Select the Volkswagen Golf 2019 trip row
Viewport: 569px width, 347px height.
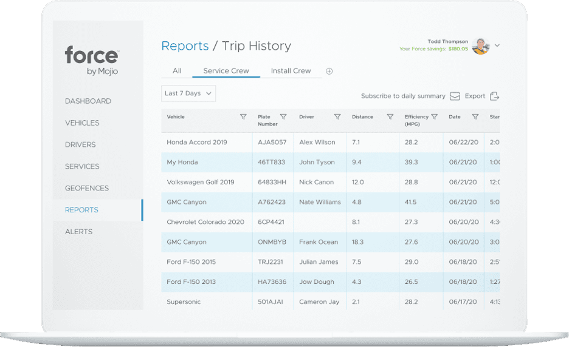(201, 182)
